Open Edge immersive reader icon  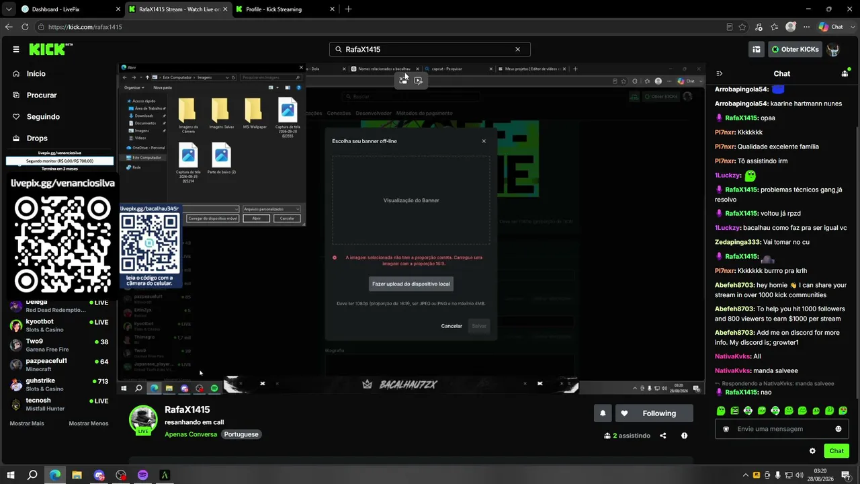[x=730, y=27]
